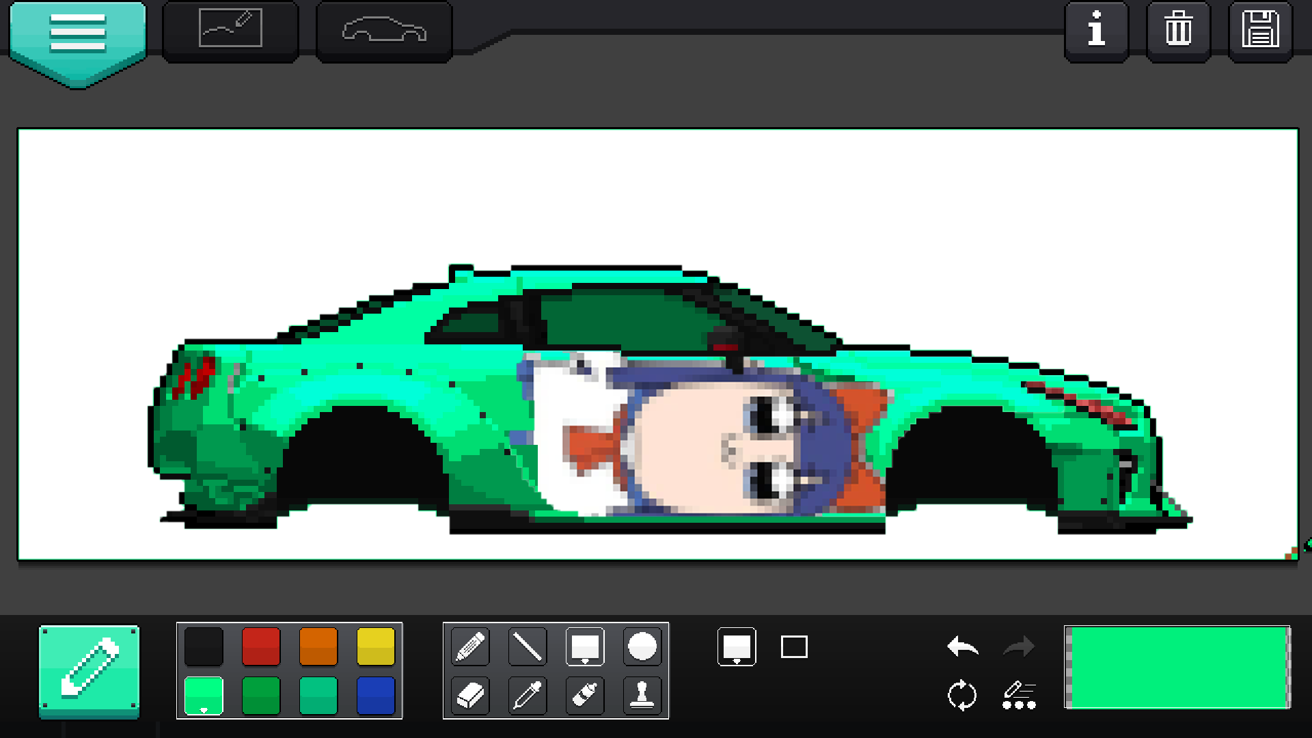Select the filled rectangle tool
This screenshot has height=738, width=1312.
pos(585,646)
